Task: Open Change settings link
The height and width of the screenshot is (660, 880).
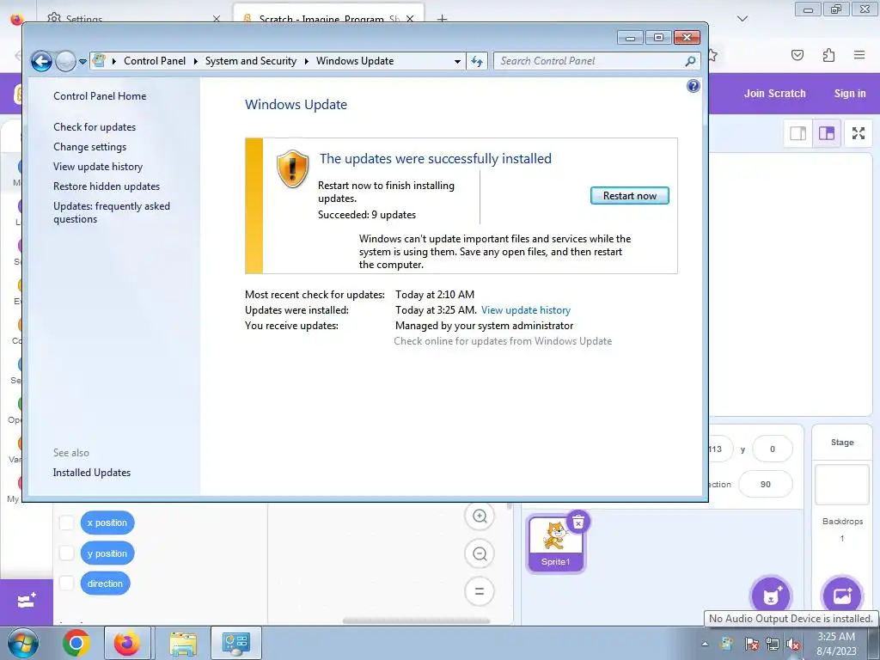Action: (89, 147)
